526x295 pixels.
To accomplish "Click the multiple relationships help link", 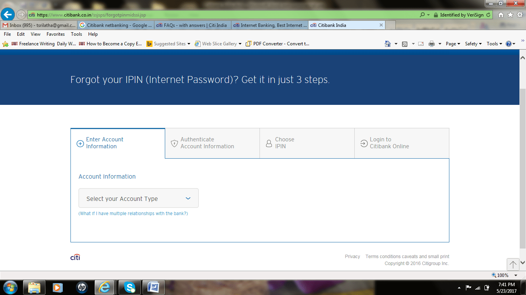I will click(x=133, y=214).
